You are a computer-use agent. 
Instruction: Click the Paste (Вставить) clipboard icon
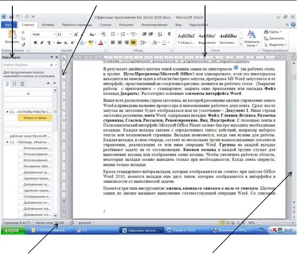pyautogui.click(x=12, y=35)
